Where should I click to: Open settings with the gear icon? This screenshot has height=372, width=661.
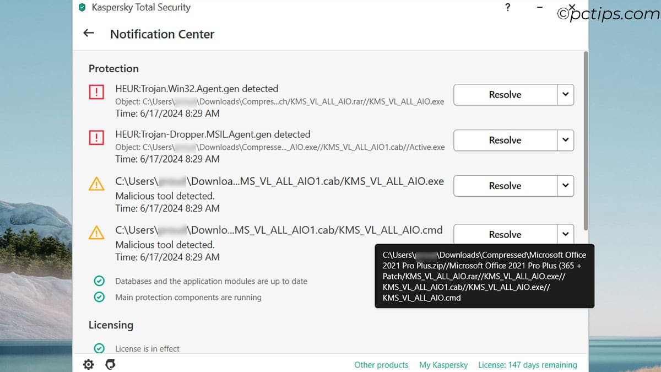[x=88, y=364]
